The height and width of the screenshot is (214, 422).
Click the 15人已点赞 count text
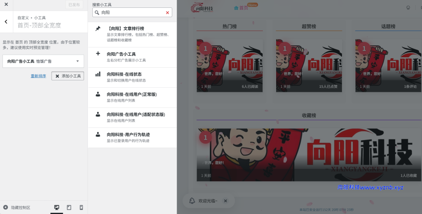[328, 87]
